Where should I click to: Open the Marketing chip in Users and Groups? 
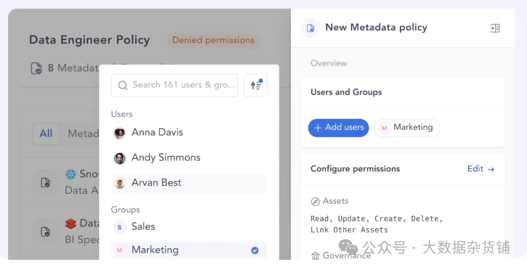tap(407, 127)
